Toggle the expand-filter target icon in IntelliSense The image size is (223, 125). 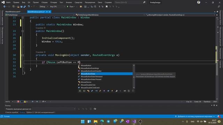80,91
